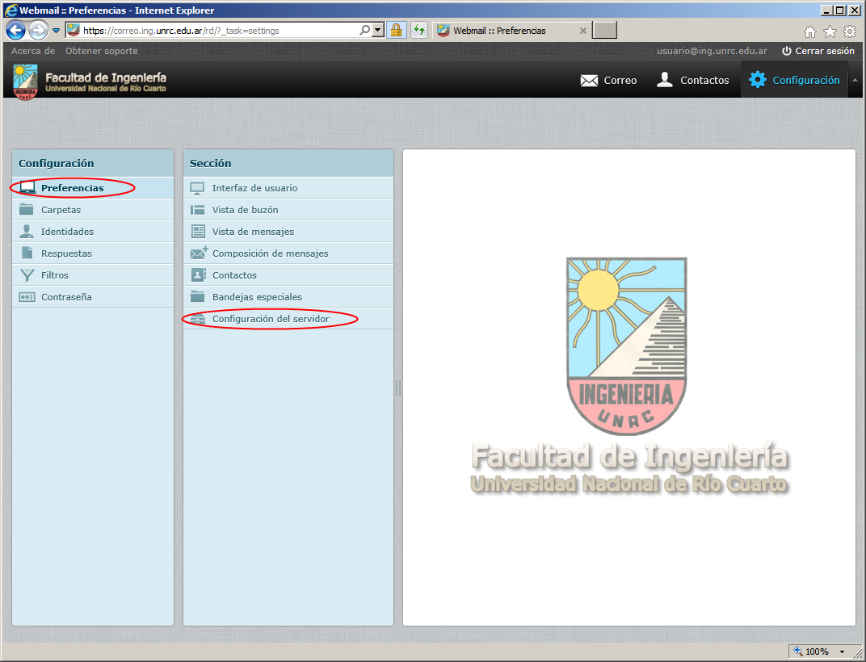Open the recent pages dropdown arrow
The width and height of the screenshot is (866, 662).
[x=56, y=31]
